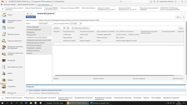Click the forward arrow navigation button
Image resolution: width=187 pixels, height=105 pixels.
click(x=31, y=14)
